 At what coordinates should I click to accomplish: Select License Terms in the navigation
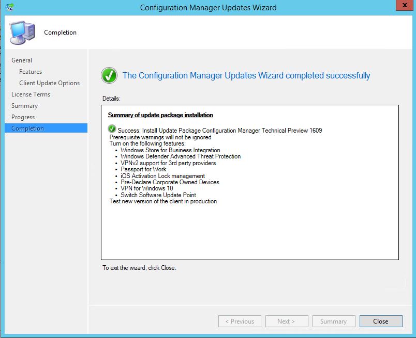31,94
